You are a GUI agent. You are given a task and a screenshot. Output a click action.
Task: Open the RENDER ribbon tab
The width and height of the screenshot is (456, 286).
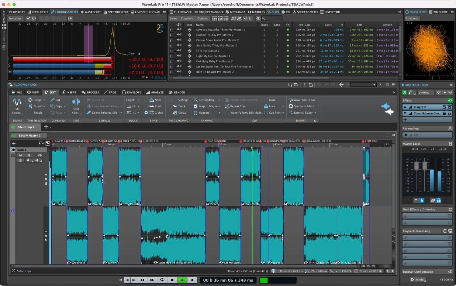[177, 92]
